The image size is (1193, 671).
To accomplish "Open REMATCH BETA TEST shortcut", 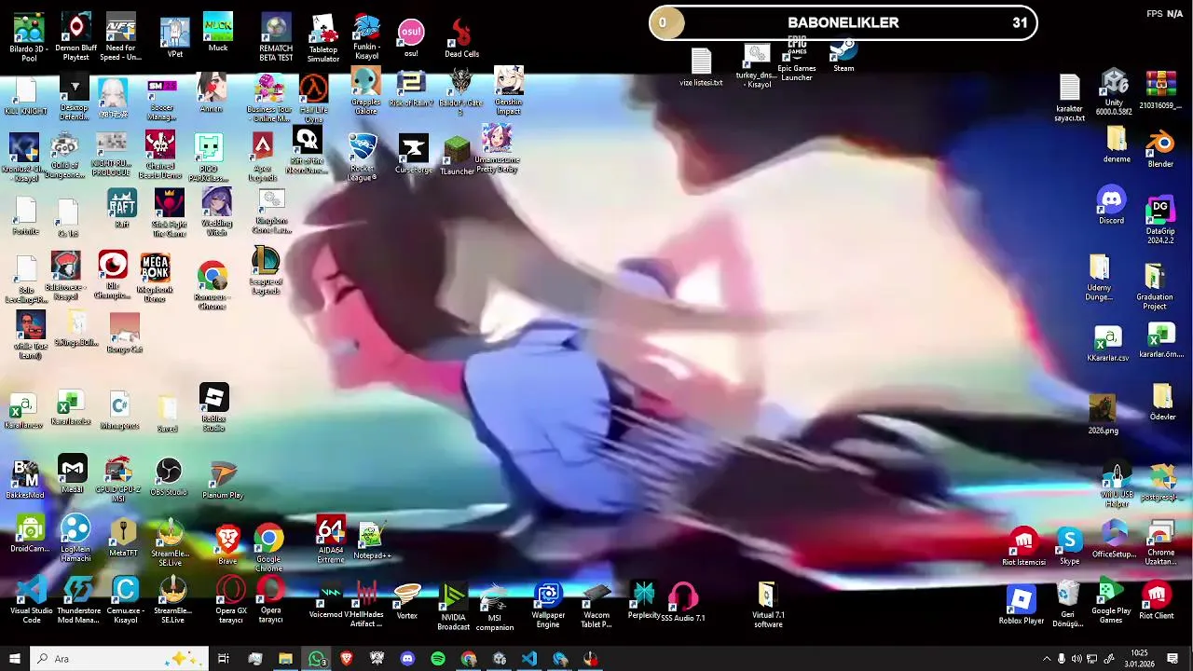I will click(x=276, y=37).
